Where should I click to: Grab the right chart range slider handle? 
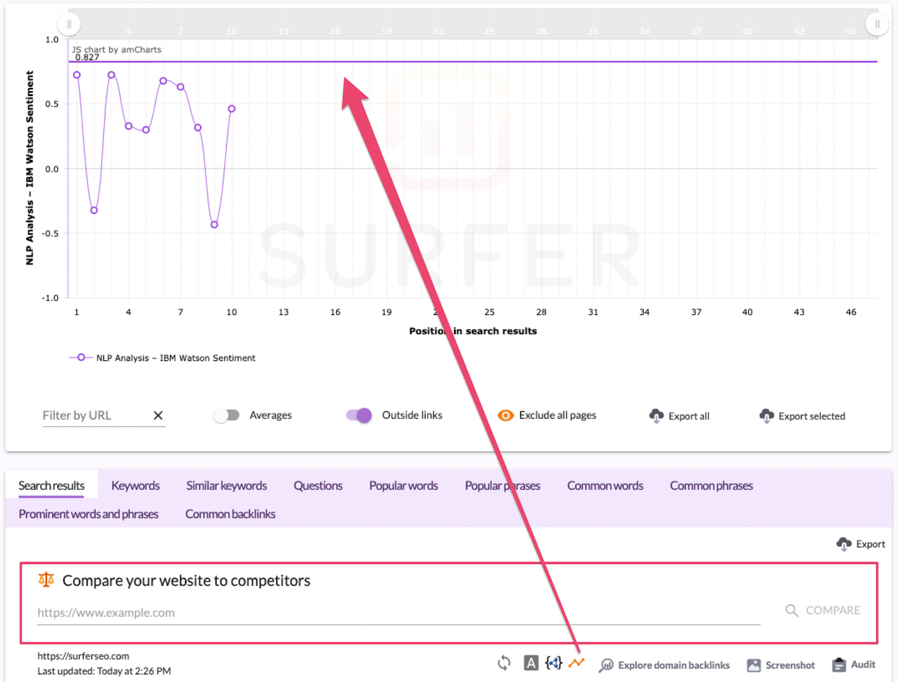tap(877, 24)
